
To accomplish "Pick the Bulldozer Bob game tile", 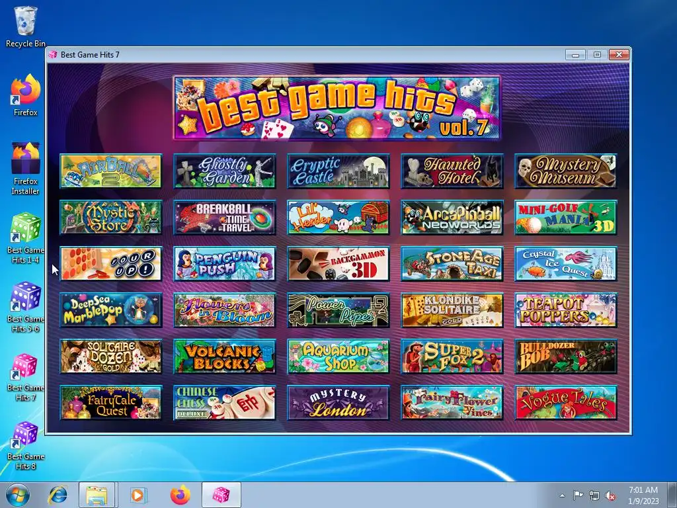I will point(566,357).
